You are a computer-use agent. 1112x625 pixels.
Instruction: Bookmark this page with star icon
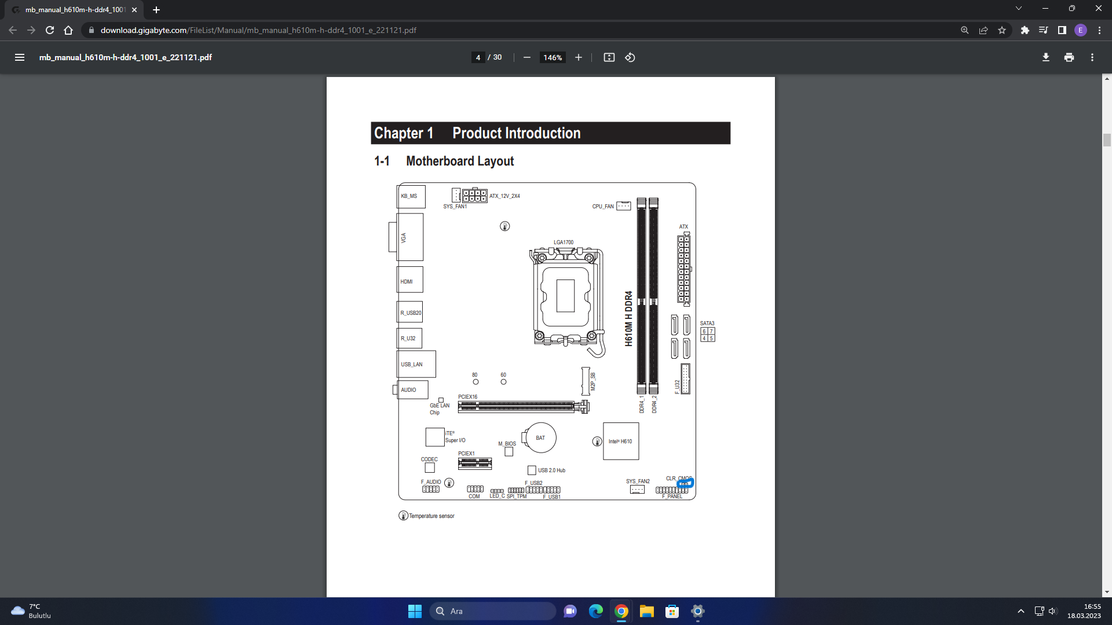(x=1002, y=30)
